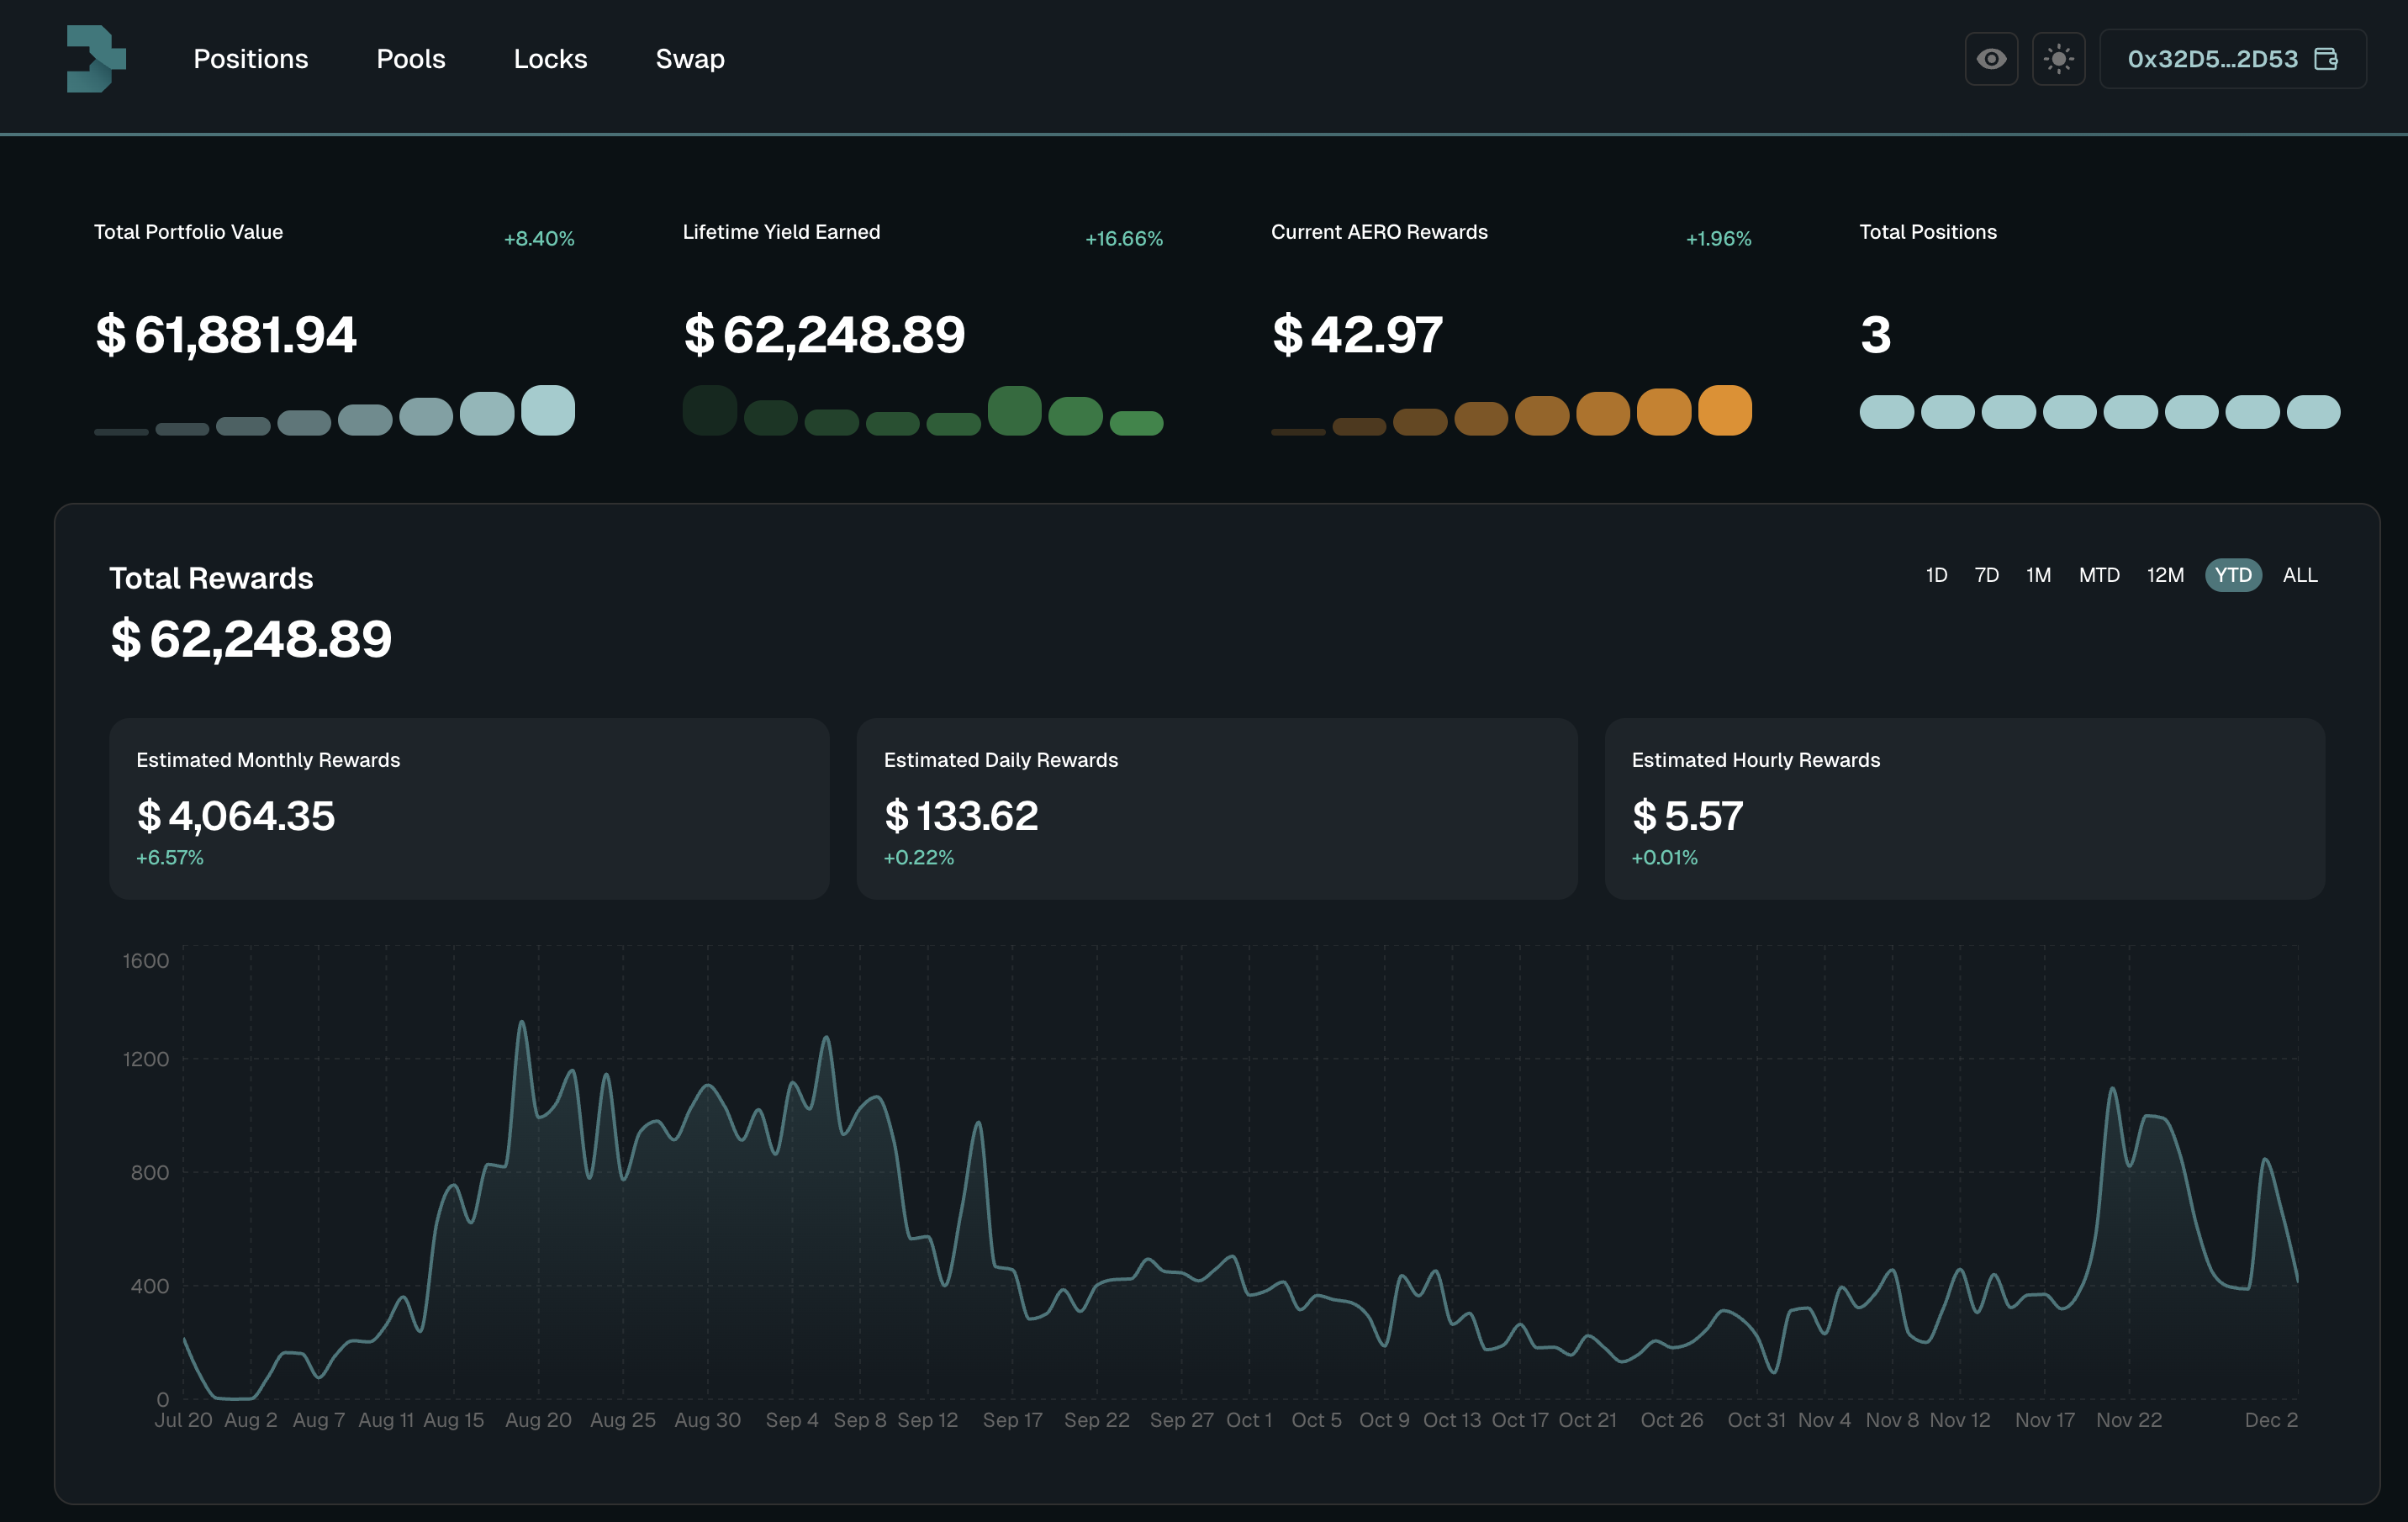Toggle balance visibility eye icon
Viewport: 2408px width, 1522px height.
tap(1990, 59)
